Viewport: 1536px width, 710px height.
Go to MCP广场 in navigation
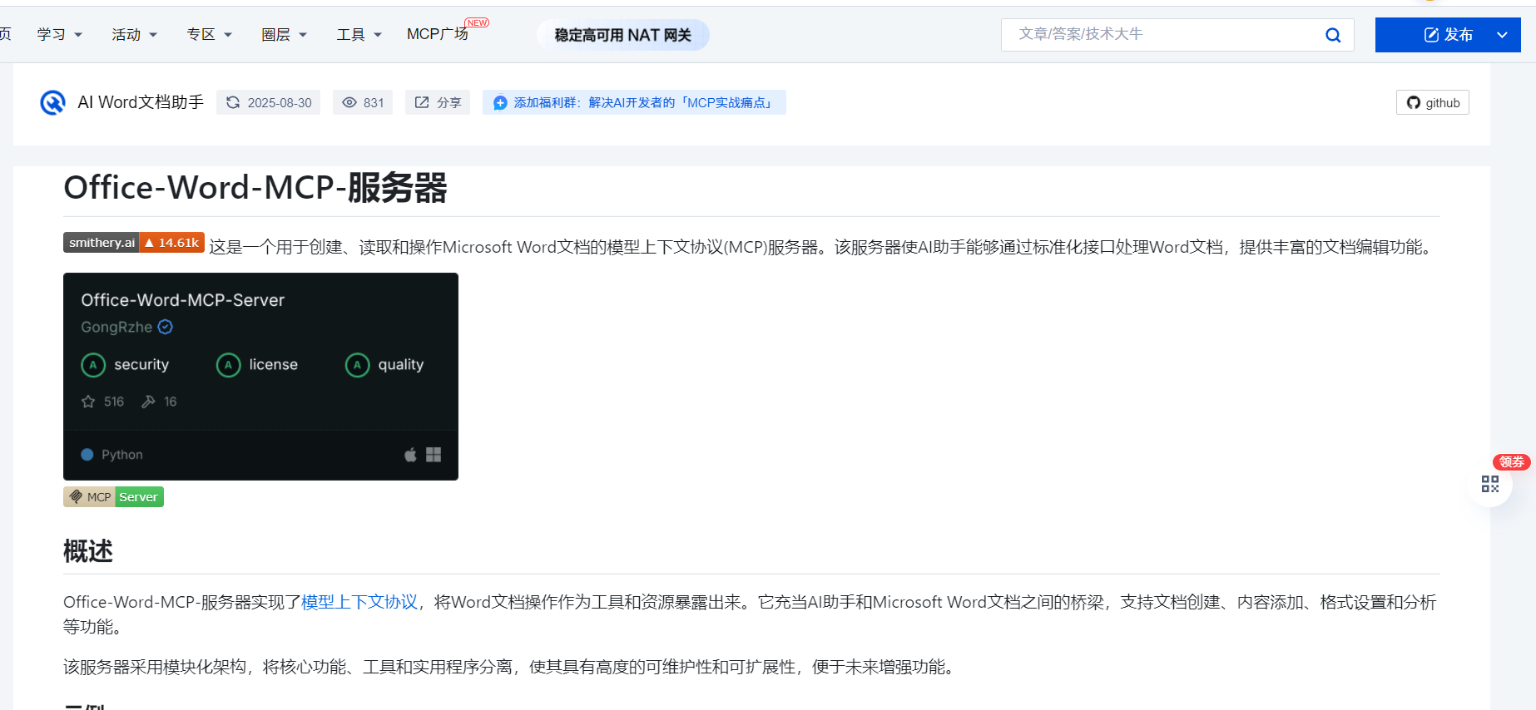tap(438, 34)
